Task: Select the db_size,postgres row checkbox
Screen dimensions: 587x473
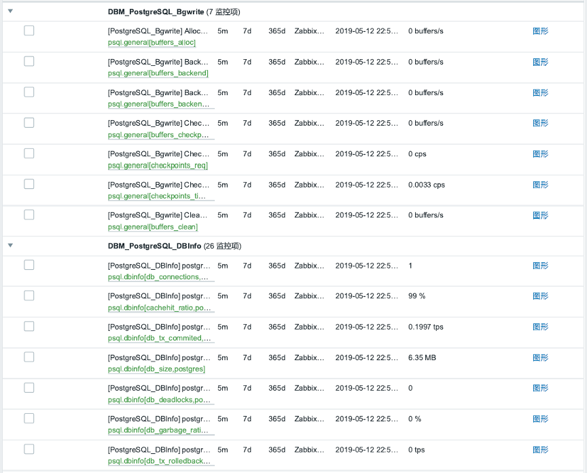Action: (x=29, y=357)
